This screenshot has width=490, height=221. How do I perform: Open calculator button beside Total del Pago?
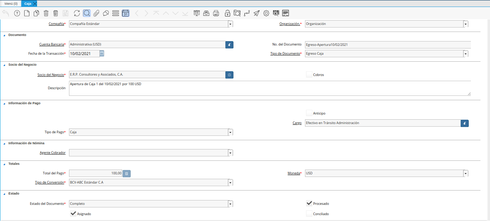pyautogui.click(x=127, y=173)
